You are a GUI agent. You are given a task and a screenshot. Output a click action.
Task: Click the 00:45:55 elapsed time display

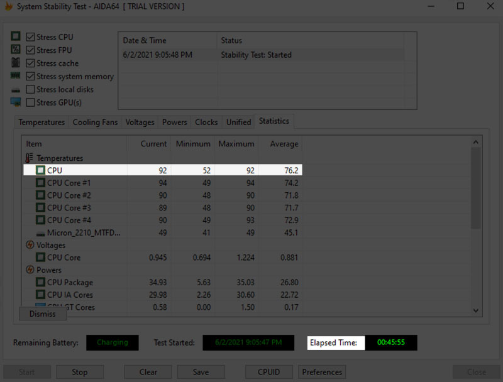[x=391, y=342]
